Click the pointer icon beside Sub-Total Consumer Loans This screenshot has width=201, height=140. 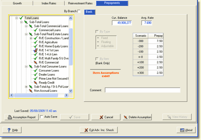tap(31, 66)
